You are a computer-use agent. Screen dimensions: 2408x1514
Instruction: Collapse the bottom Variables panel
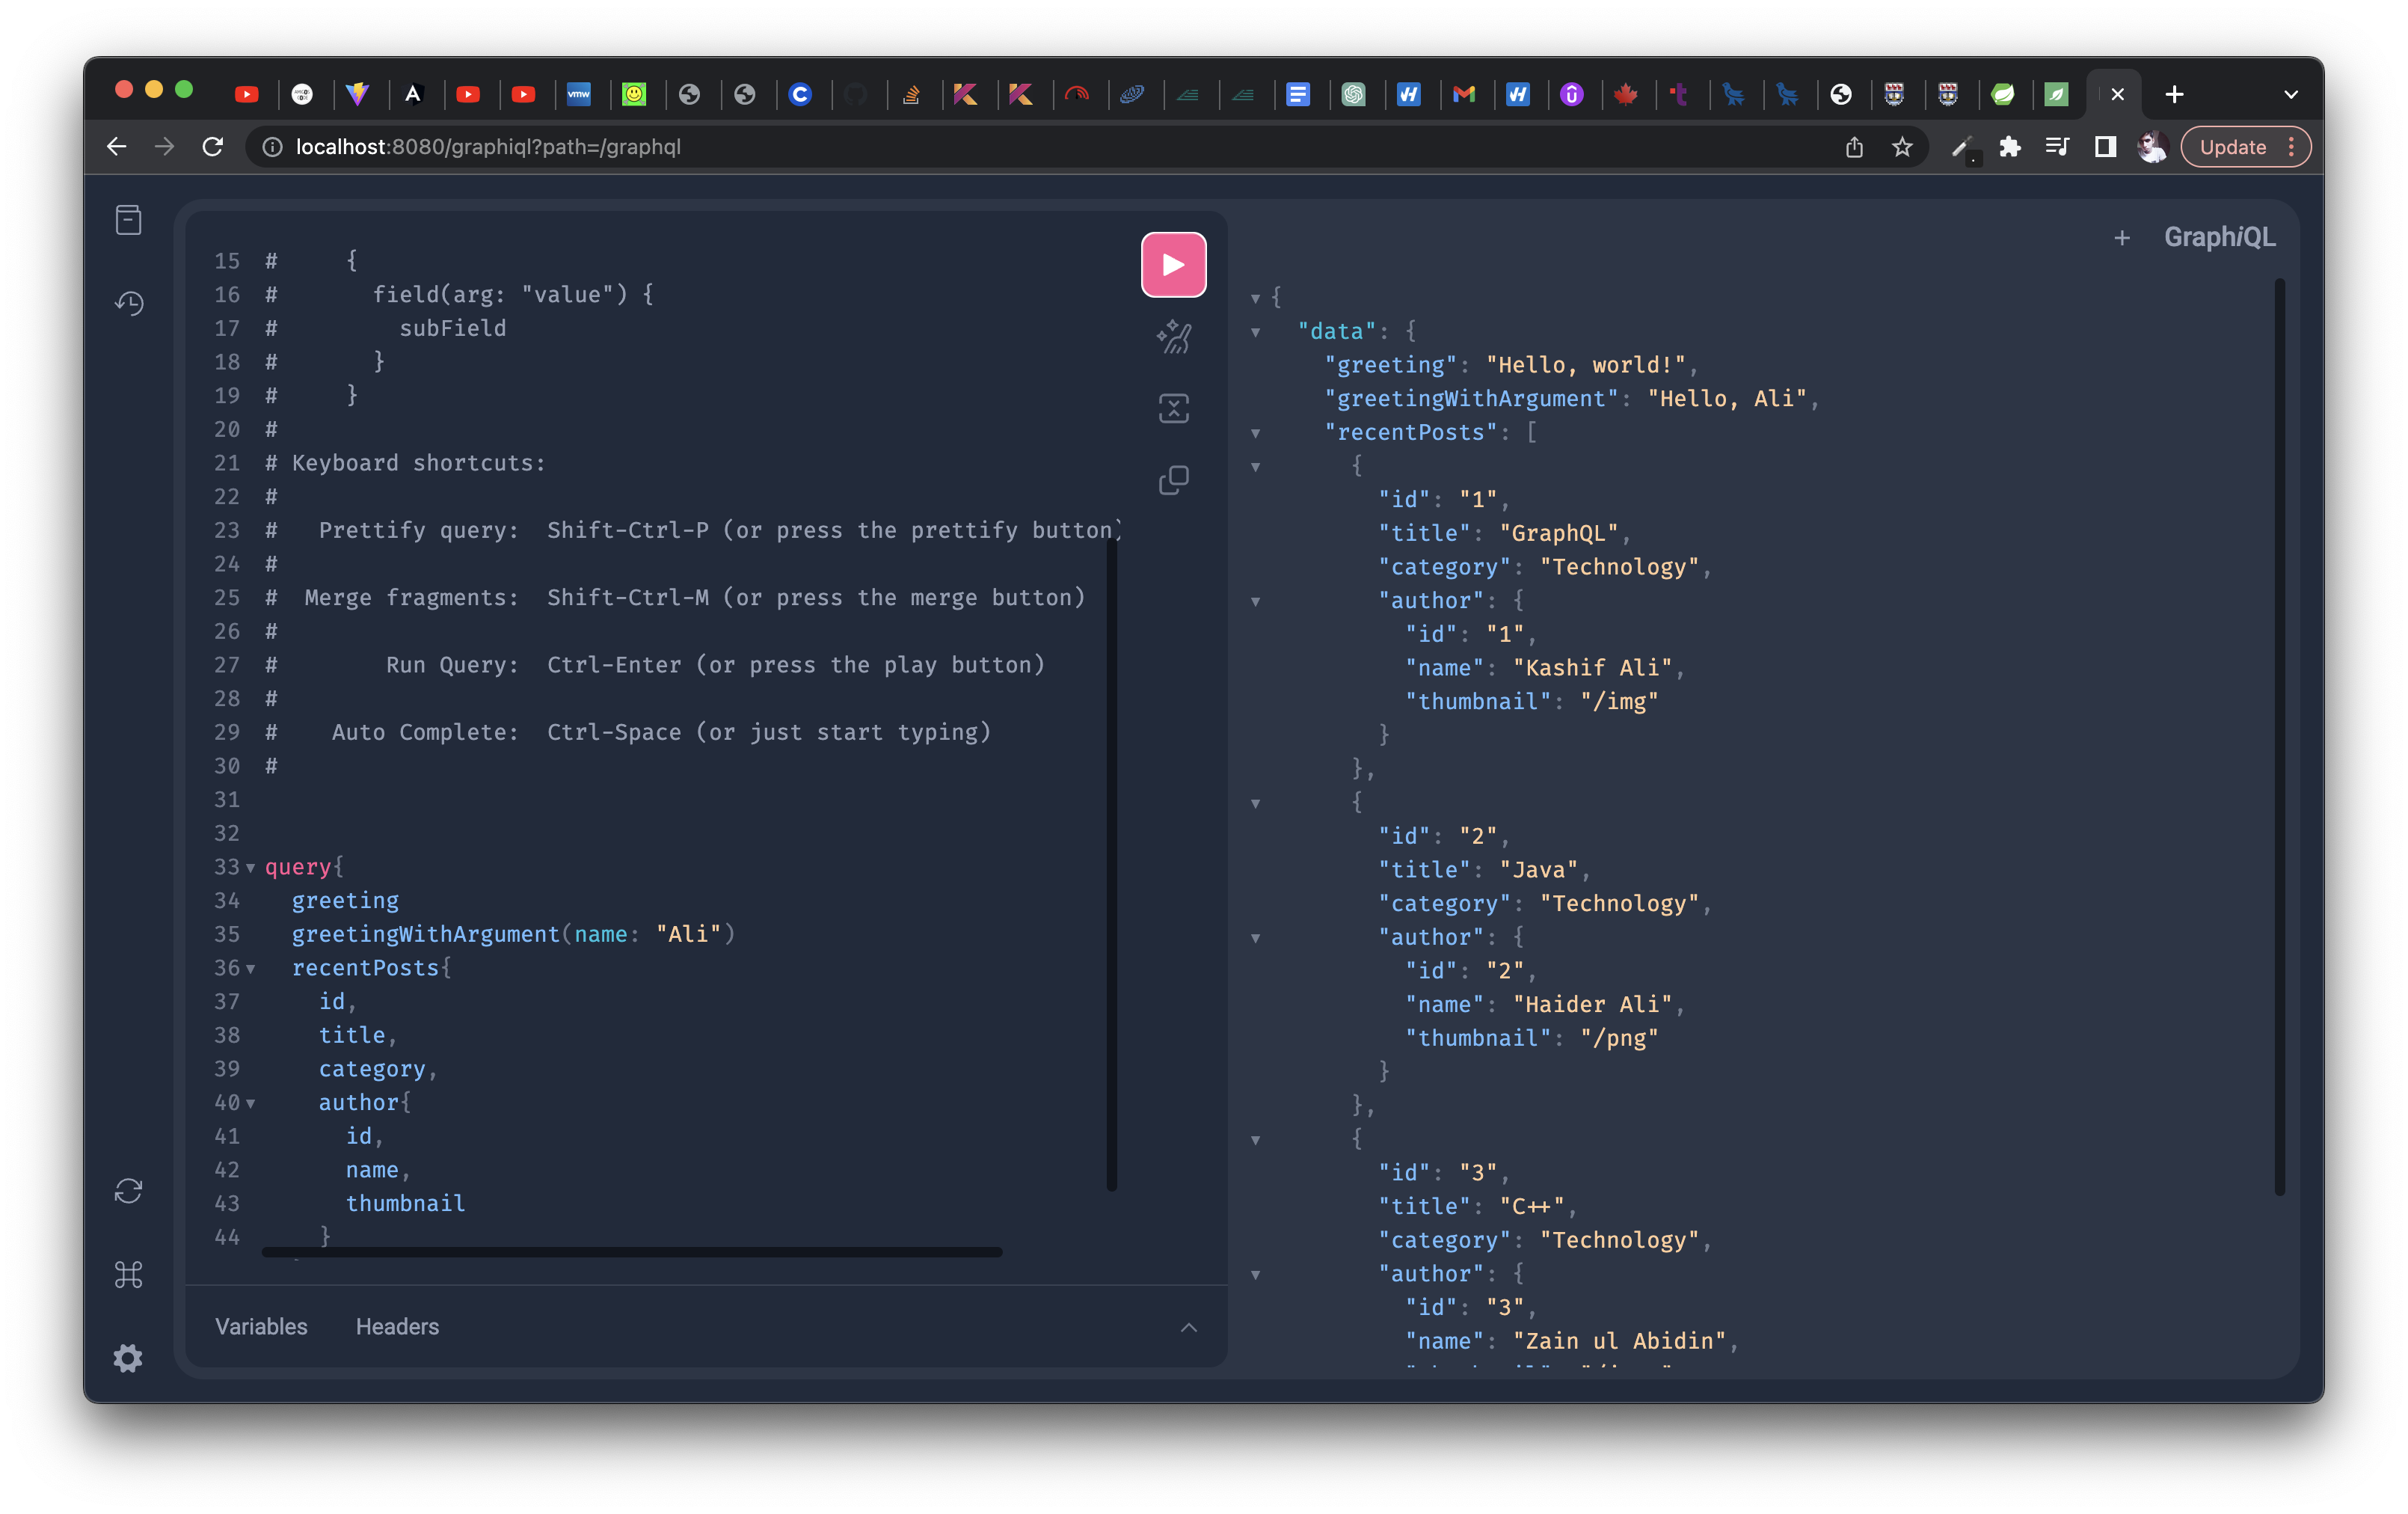click(x=1188, y=1327)
